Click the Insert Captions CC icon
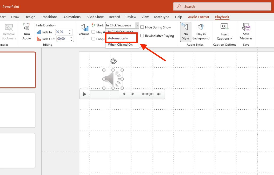 pos(224,27)
